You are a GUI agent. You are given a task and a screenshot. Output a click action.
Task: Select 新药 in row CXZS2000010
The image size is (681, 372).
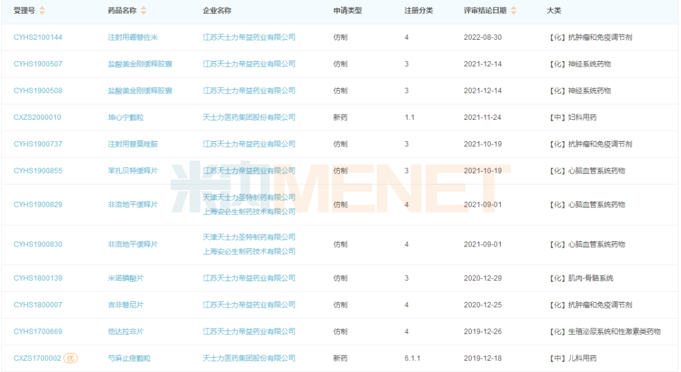340,117
